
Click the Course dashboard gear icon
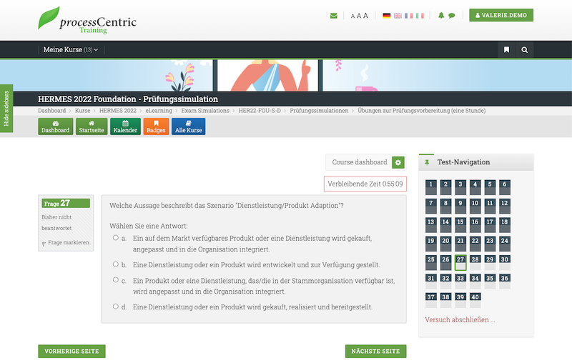coord(398,162)
